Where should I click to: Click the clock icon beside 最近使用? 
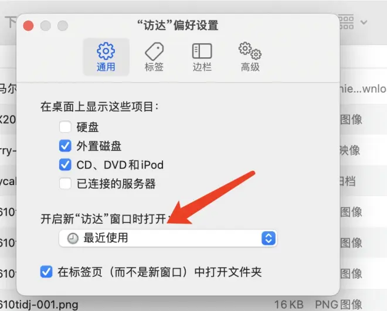pos(73,238)
